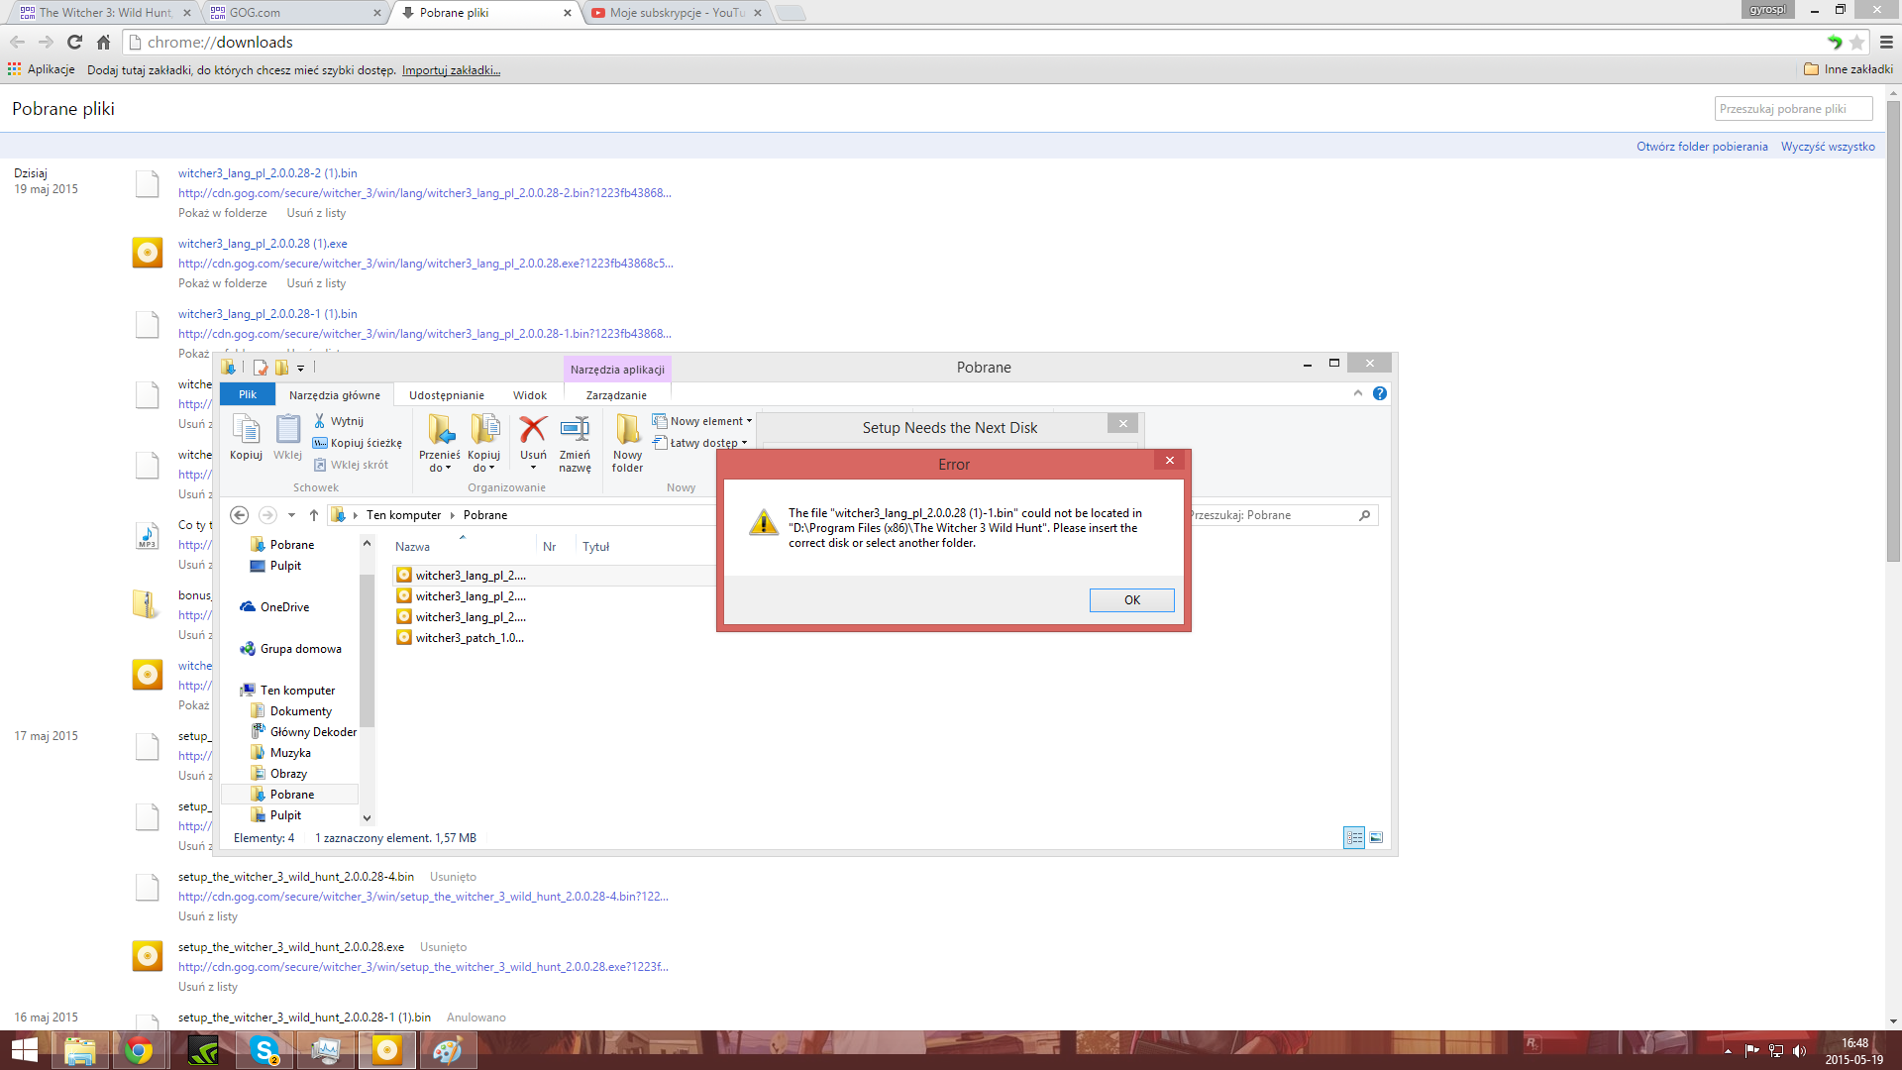Click Windows Start button

click(x=24, y=1050)
